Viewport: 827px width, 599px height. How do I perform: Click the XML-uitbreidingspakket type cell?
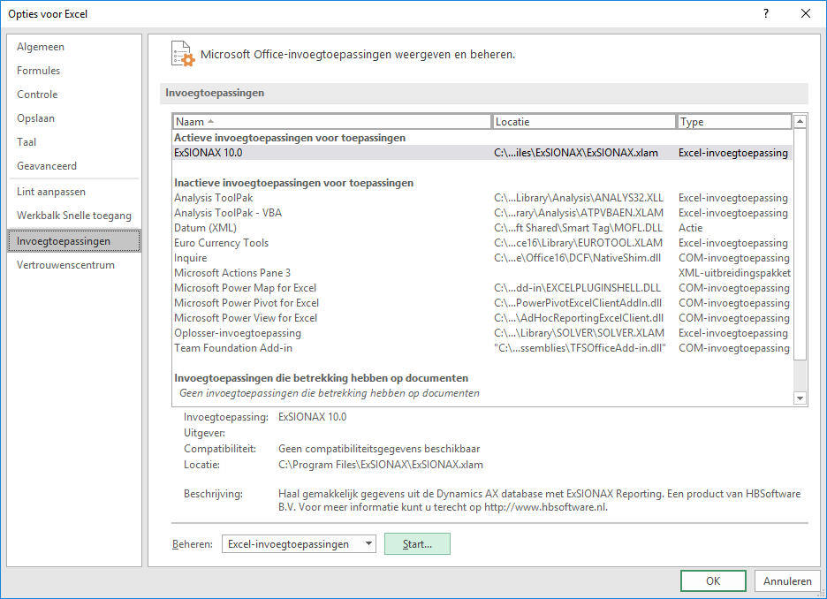[x=734, y=273]
